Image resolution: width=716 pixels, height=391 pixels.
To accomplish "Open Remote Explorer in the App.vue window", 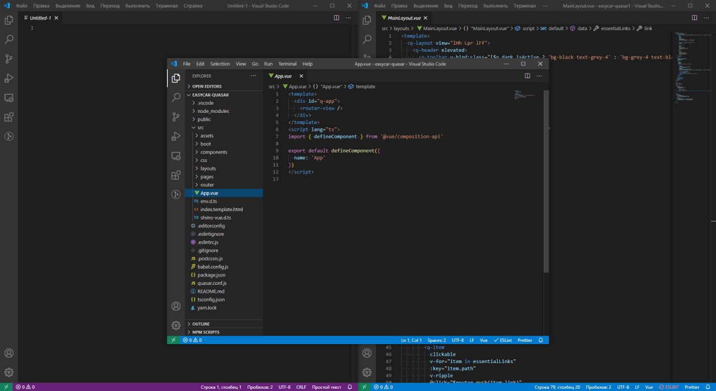I will point(176,156).
